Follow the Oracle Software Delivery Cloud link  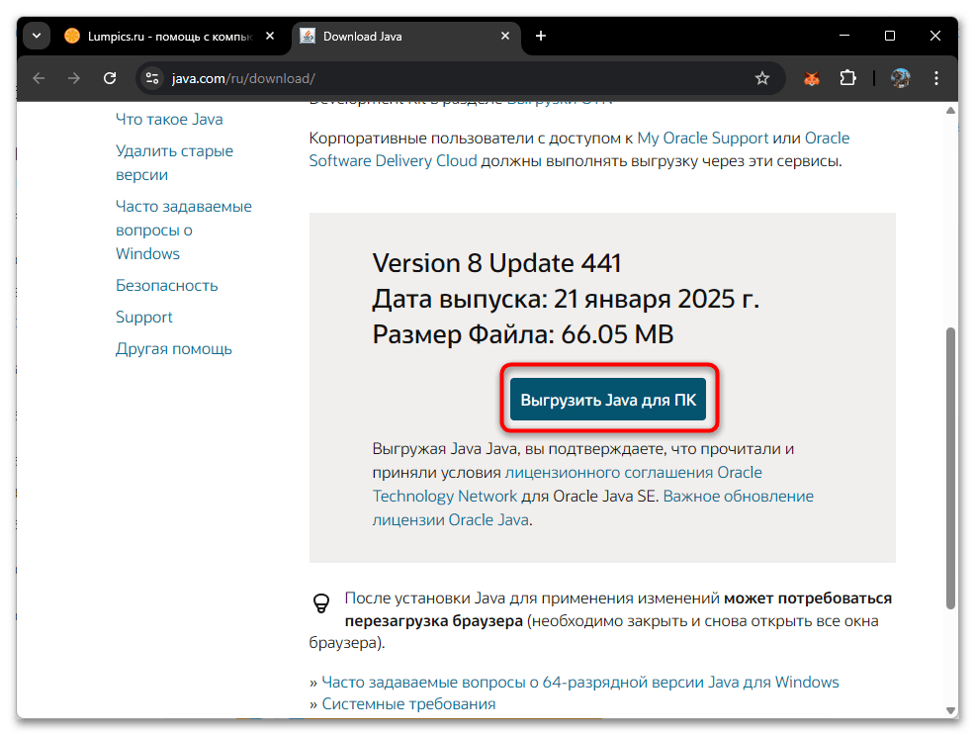[393, 161]
